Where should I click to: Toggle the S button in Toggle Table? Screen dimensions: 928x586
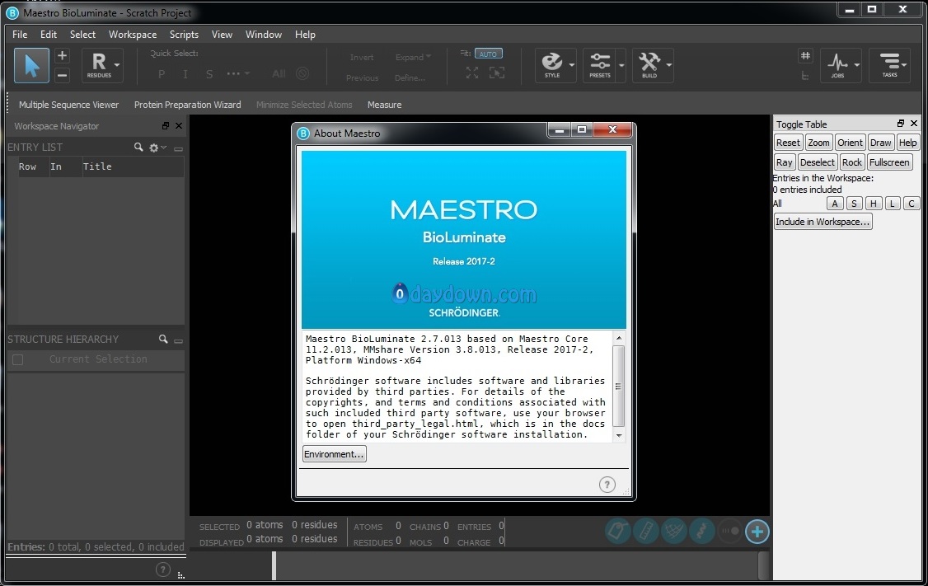(x=854, y=204)
